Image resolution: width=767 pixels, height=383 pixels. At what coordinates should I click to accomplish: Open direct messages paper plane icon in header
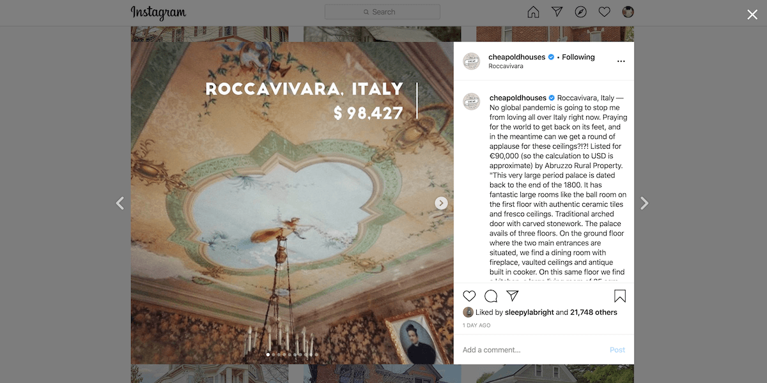pos(557,12)
